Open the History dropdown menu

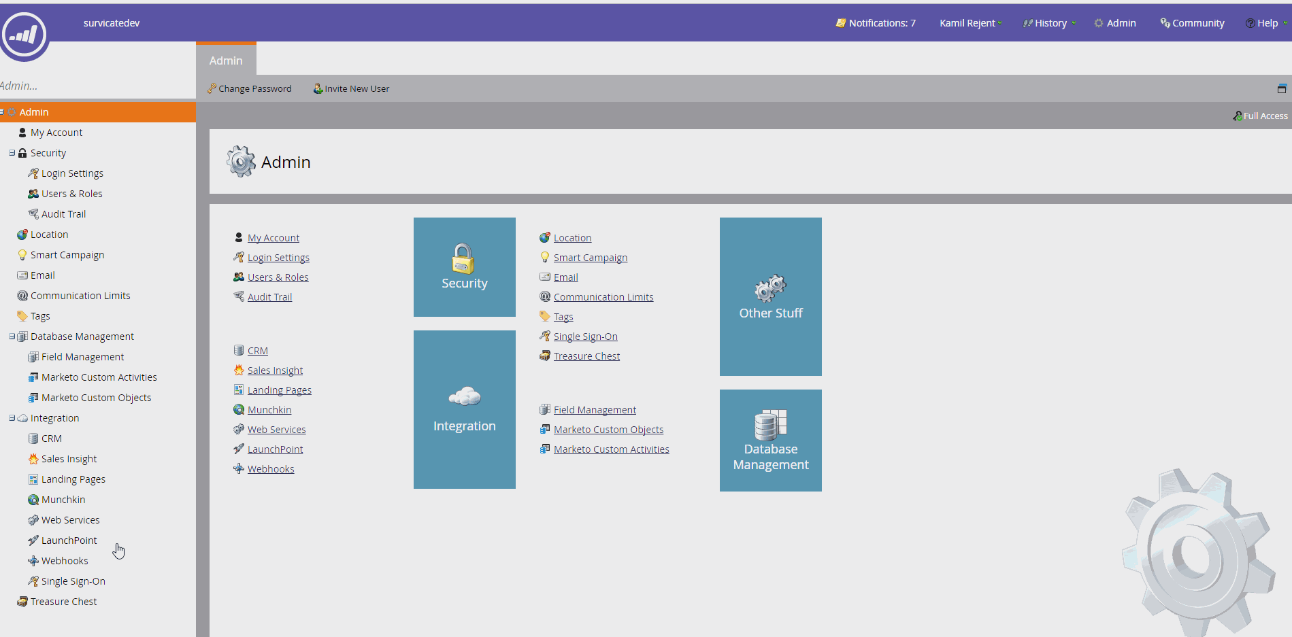pyautogui.click(x=1050, y=23)
